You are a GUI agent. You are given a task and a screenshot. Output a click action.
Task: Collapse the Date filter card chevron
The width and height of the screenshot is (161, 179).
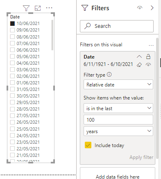pos(139,57)
